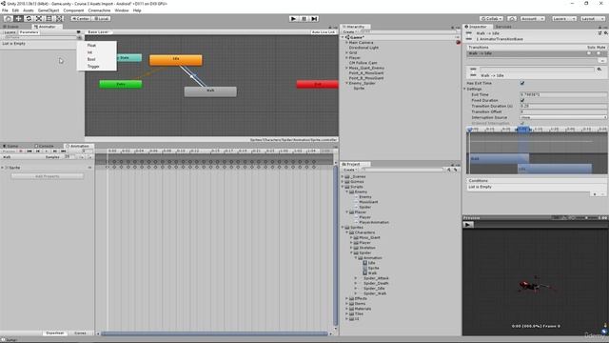Click the Add Property button
The image size is (609, 343).
coord(47,176)
